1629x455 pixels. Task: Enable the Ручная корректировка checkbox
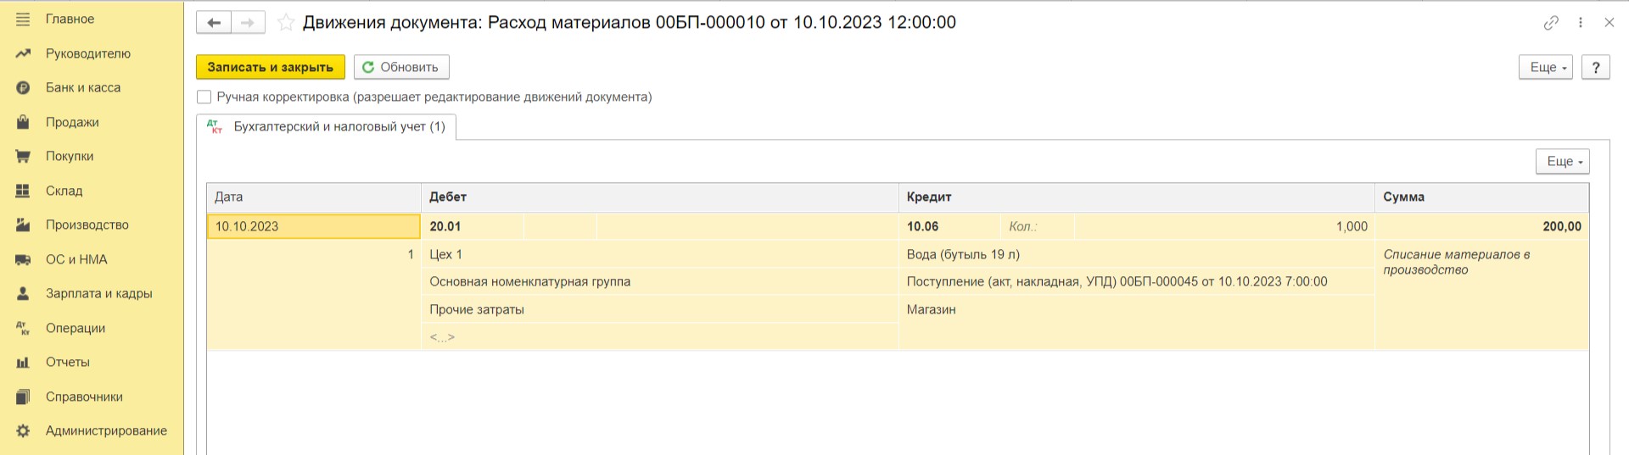(x=204, y=97)
